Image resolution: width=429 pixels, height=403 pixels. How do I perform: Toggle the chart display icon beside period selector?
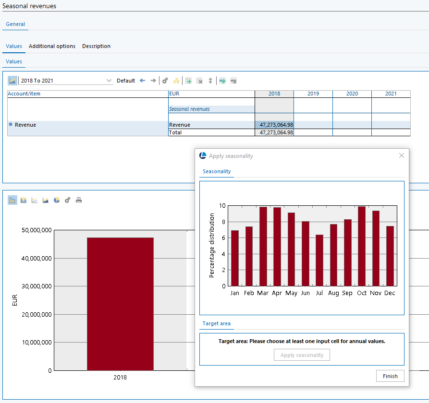[x=12, y=81]
